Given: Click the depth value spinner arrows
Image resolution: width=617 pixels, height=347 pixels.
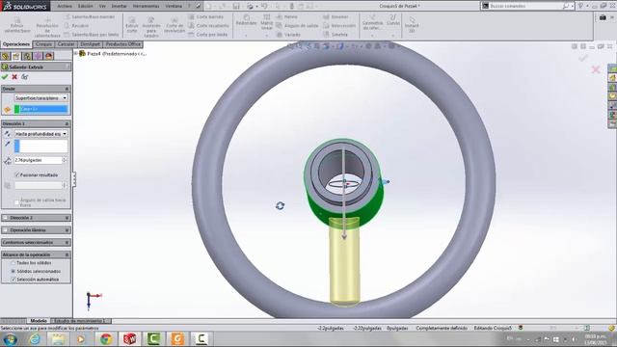Looking at the screenshot, I should click(65, 161).
